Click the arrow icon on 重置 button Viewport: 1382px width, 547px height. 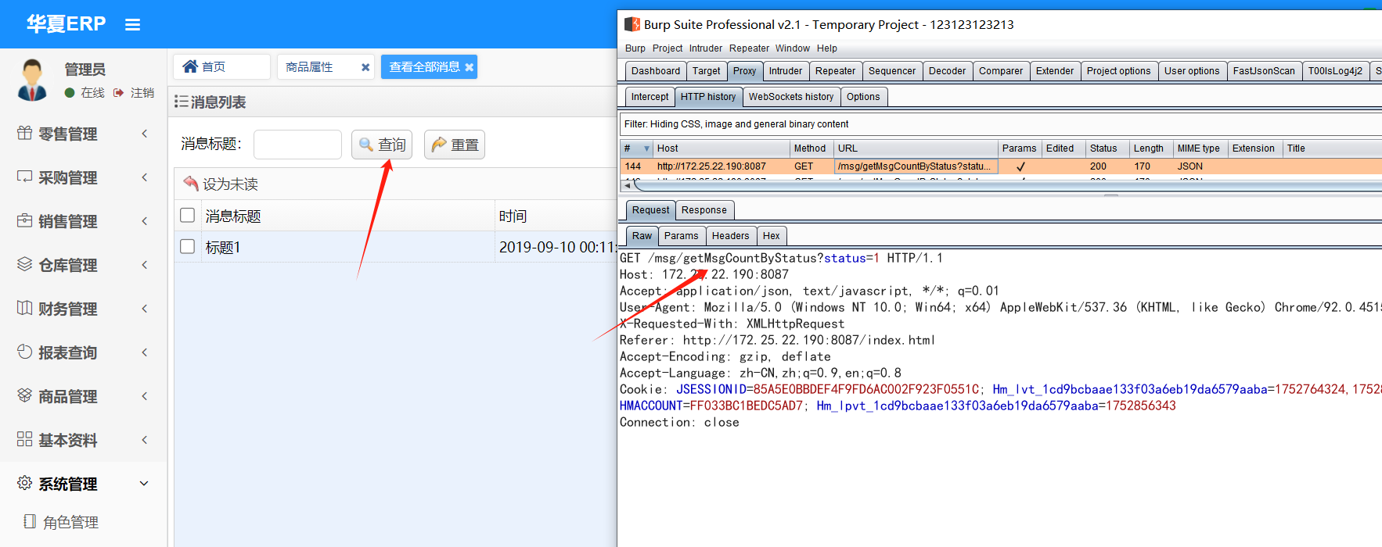[x=439, y=145]
